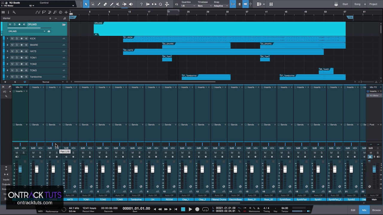Screen dimensions: 383x215
Task: Open the Snap mode dropdown
Action: [221, 6]
